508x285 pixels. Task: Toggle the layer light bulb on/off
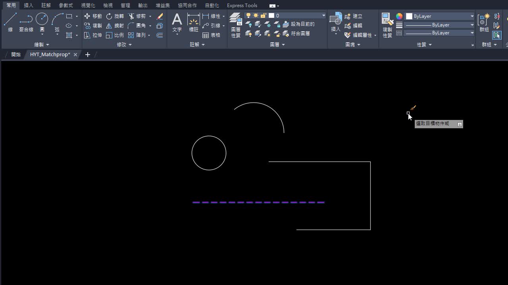[248, 15]
